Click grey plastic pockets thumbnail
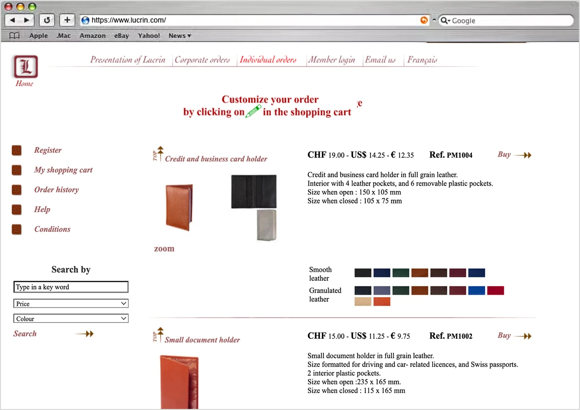This screenshot has width=580, height=410. coord(266,225)
